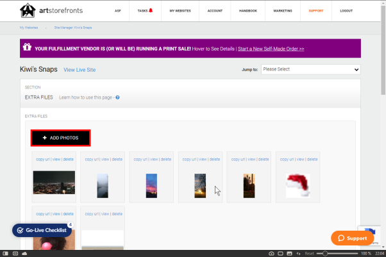Viewport: 386px width, 257px height.
Task: Click the gift icon on sale banner
Action: pyautogui.click(x=27, y=47)
